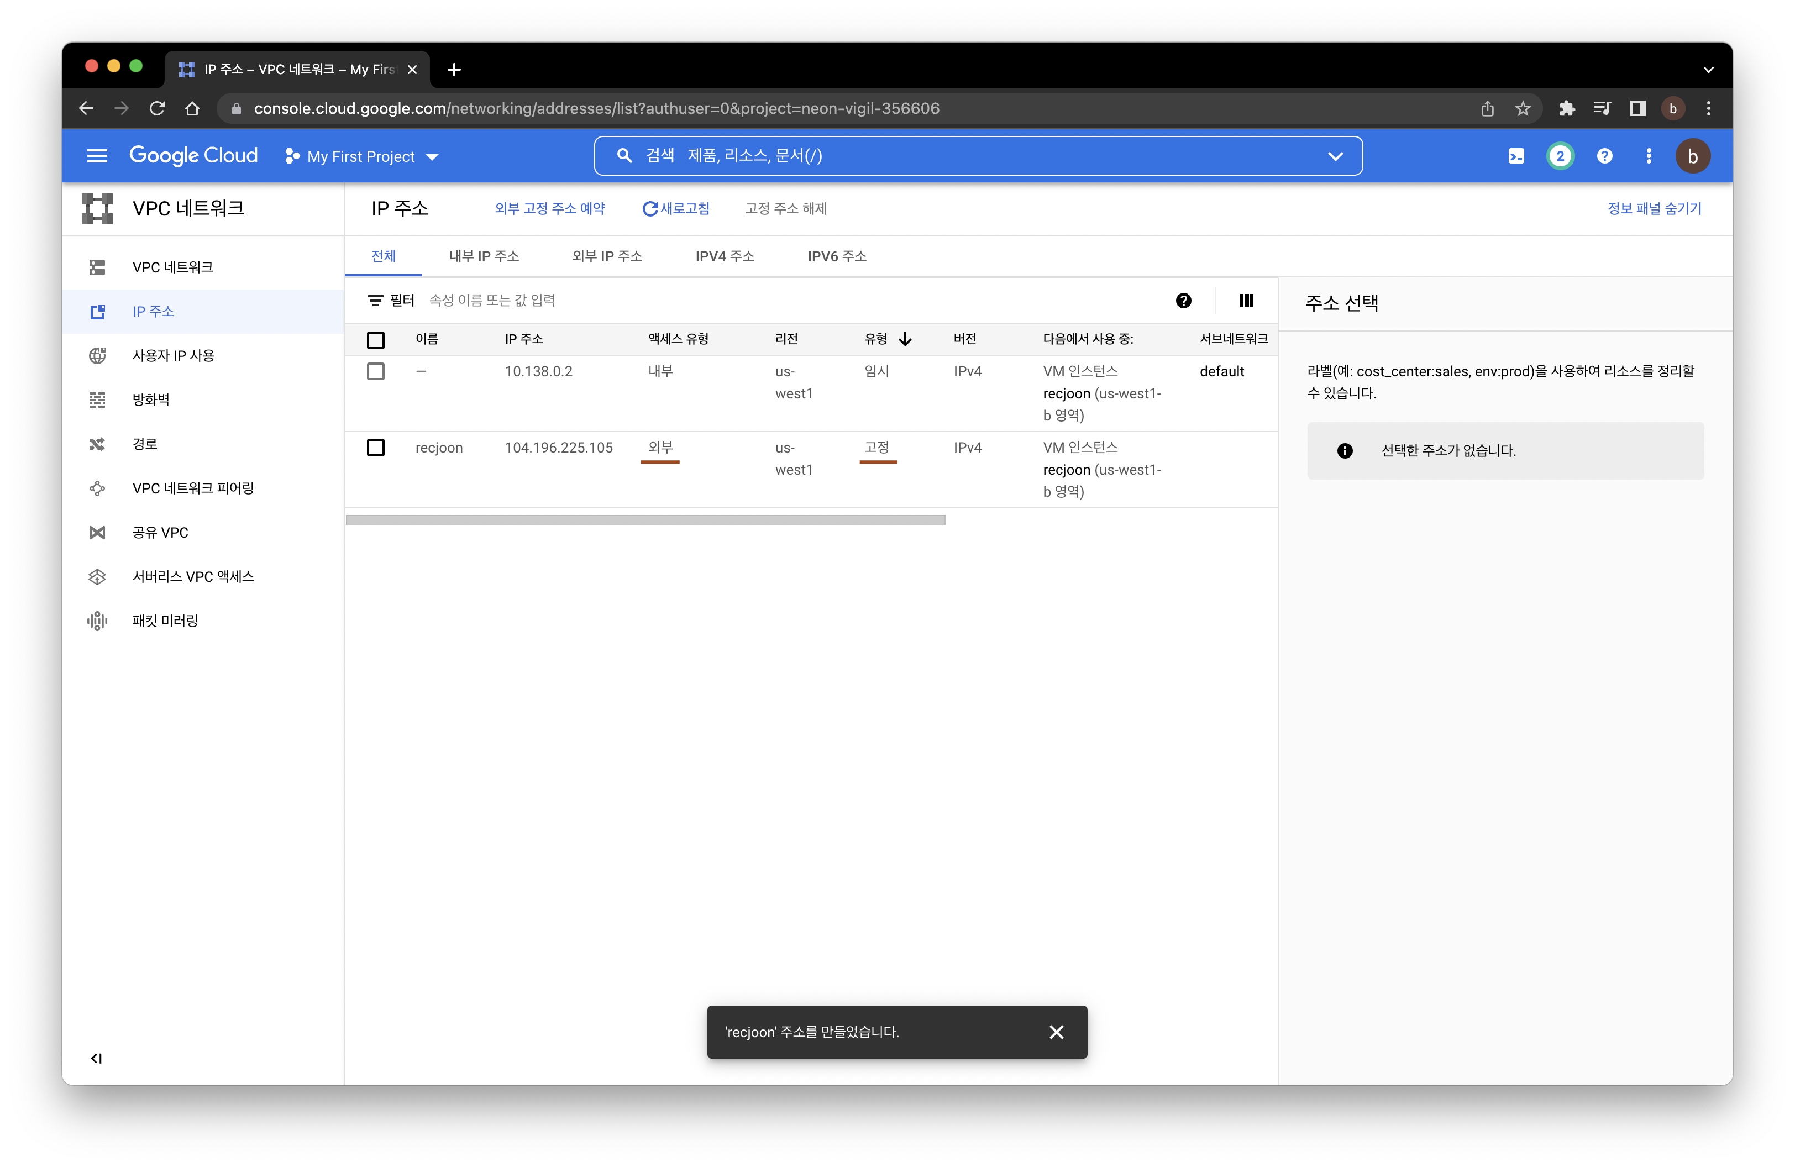Open VPC 네트워크 sidebar item
The image size is (1795, 1167).
[x=203, y=267]
